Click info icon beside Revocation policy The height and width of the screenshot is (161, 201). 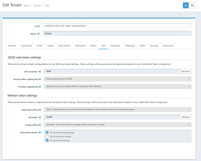click(x=40, y=132)
